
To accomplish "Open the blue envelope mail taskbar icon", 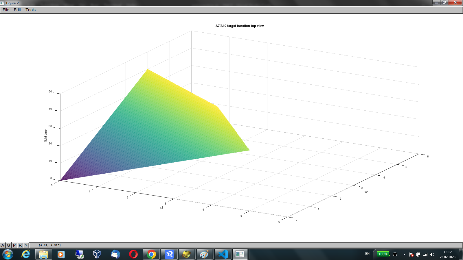I will pos(115,254).
